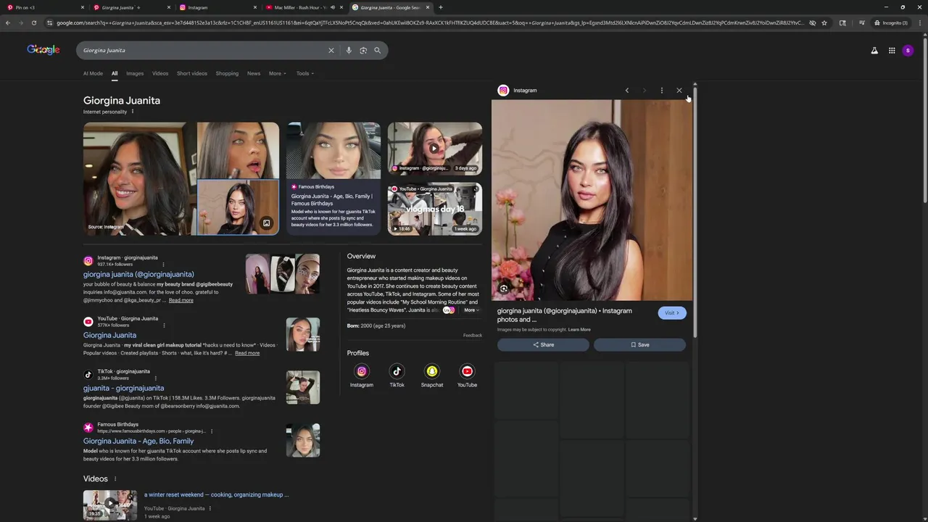Expand YouTube snippet with Read more
Viewport: 928px width, 522px height.
click(247, 353)
